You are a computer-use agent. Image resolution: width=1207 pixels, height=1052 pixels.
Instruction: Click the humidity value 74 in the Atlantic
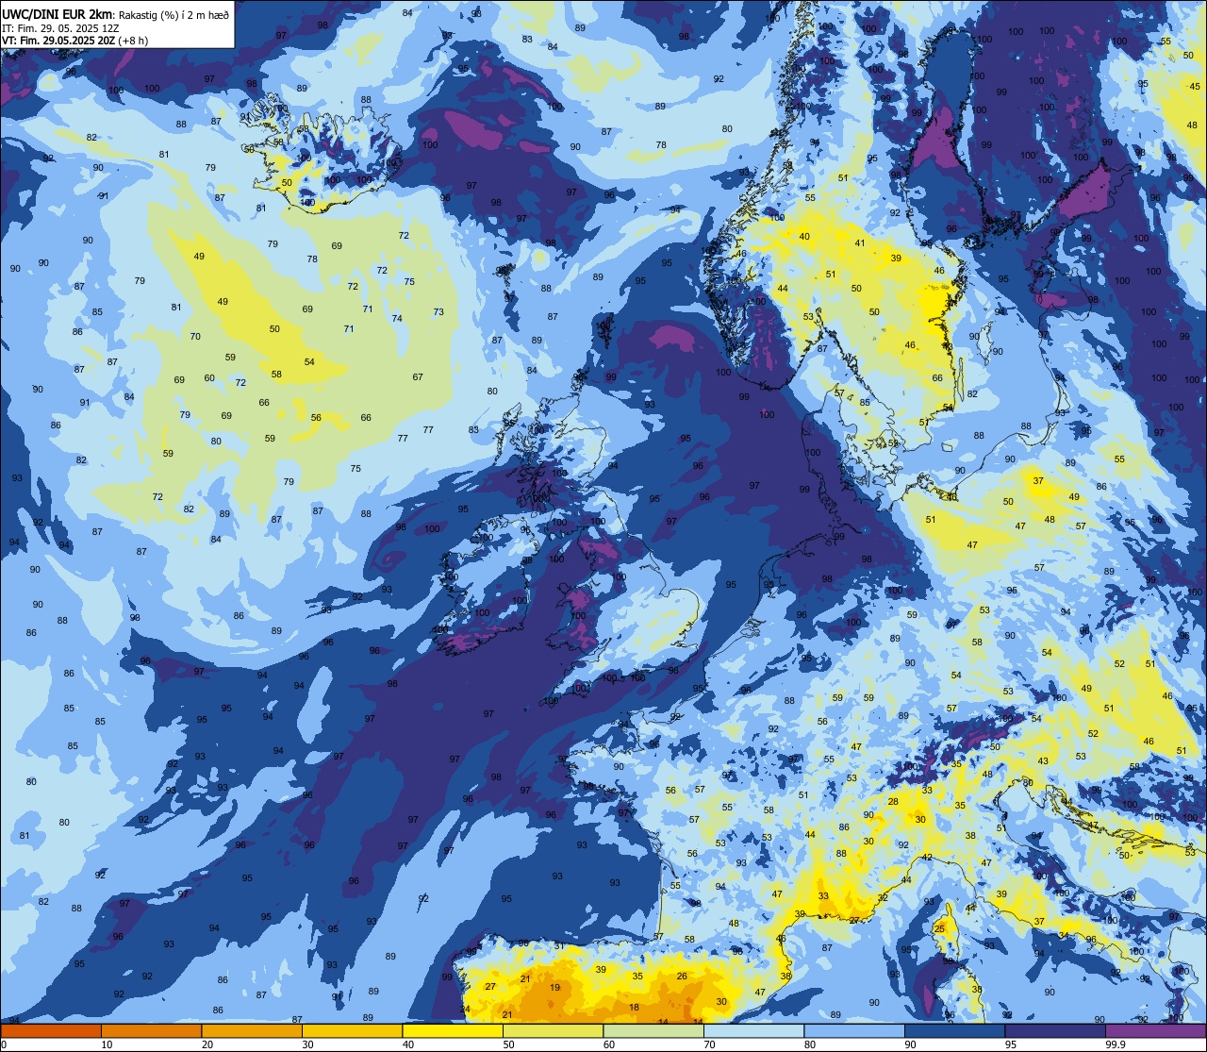[397, 319]
